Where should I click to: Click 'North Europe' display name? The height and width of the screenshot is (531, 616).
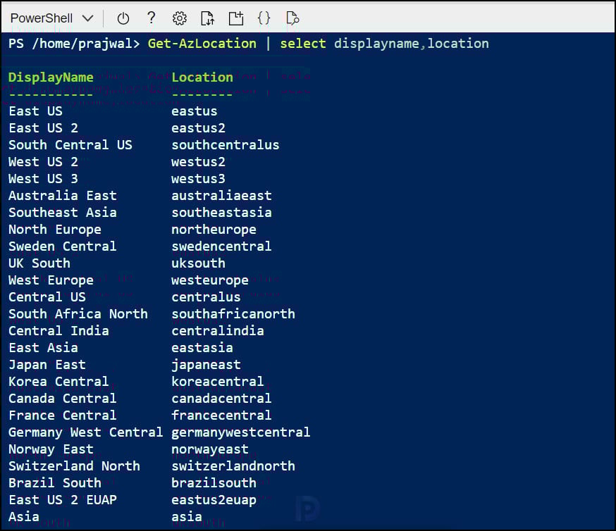[54, 230]
